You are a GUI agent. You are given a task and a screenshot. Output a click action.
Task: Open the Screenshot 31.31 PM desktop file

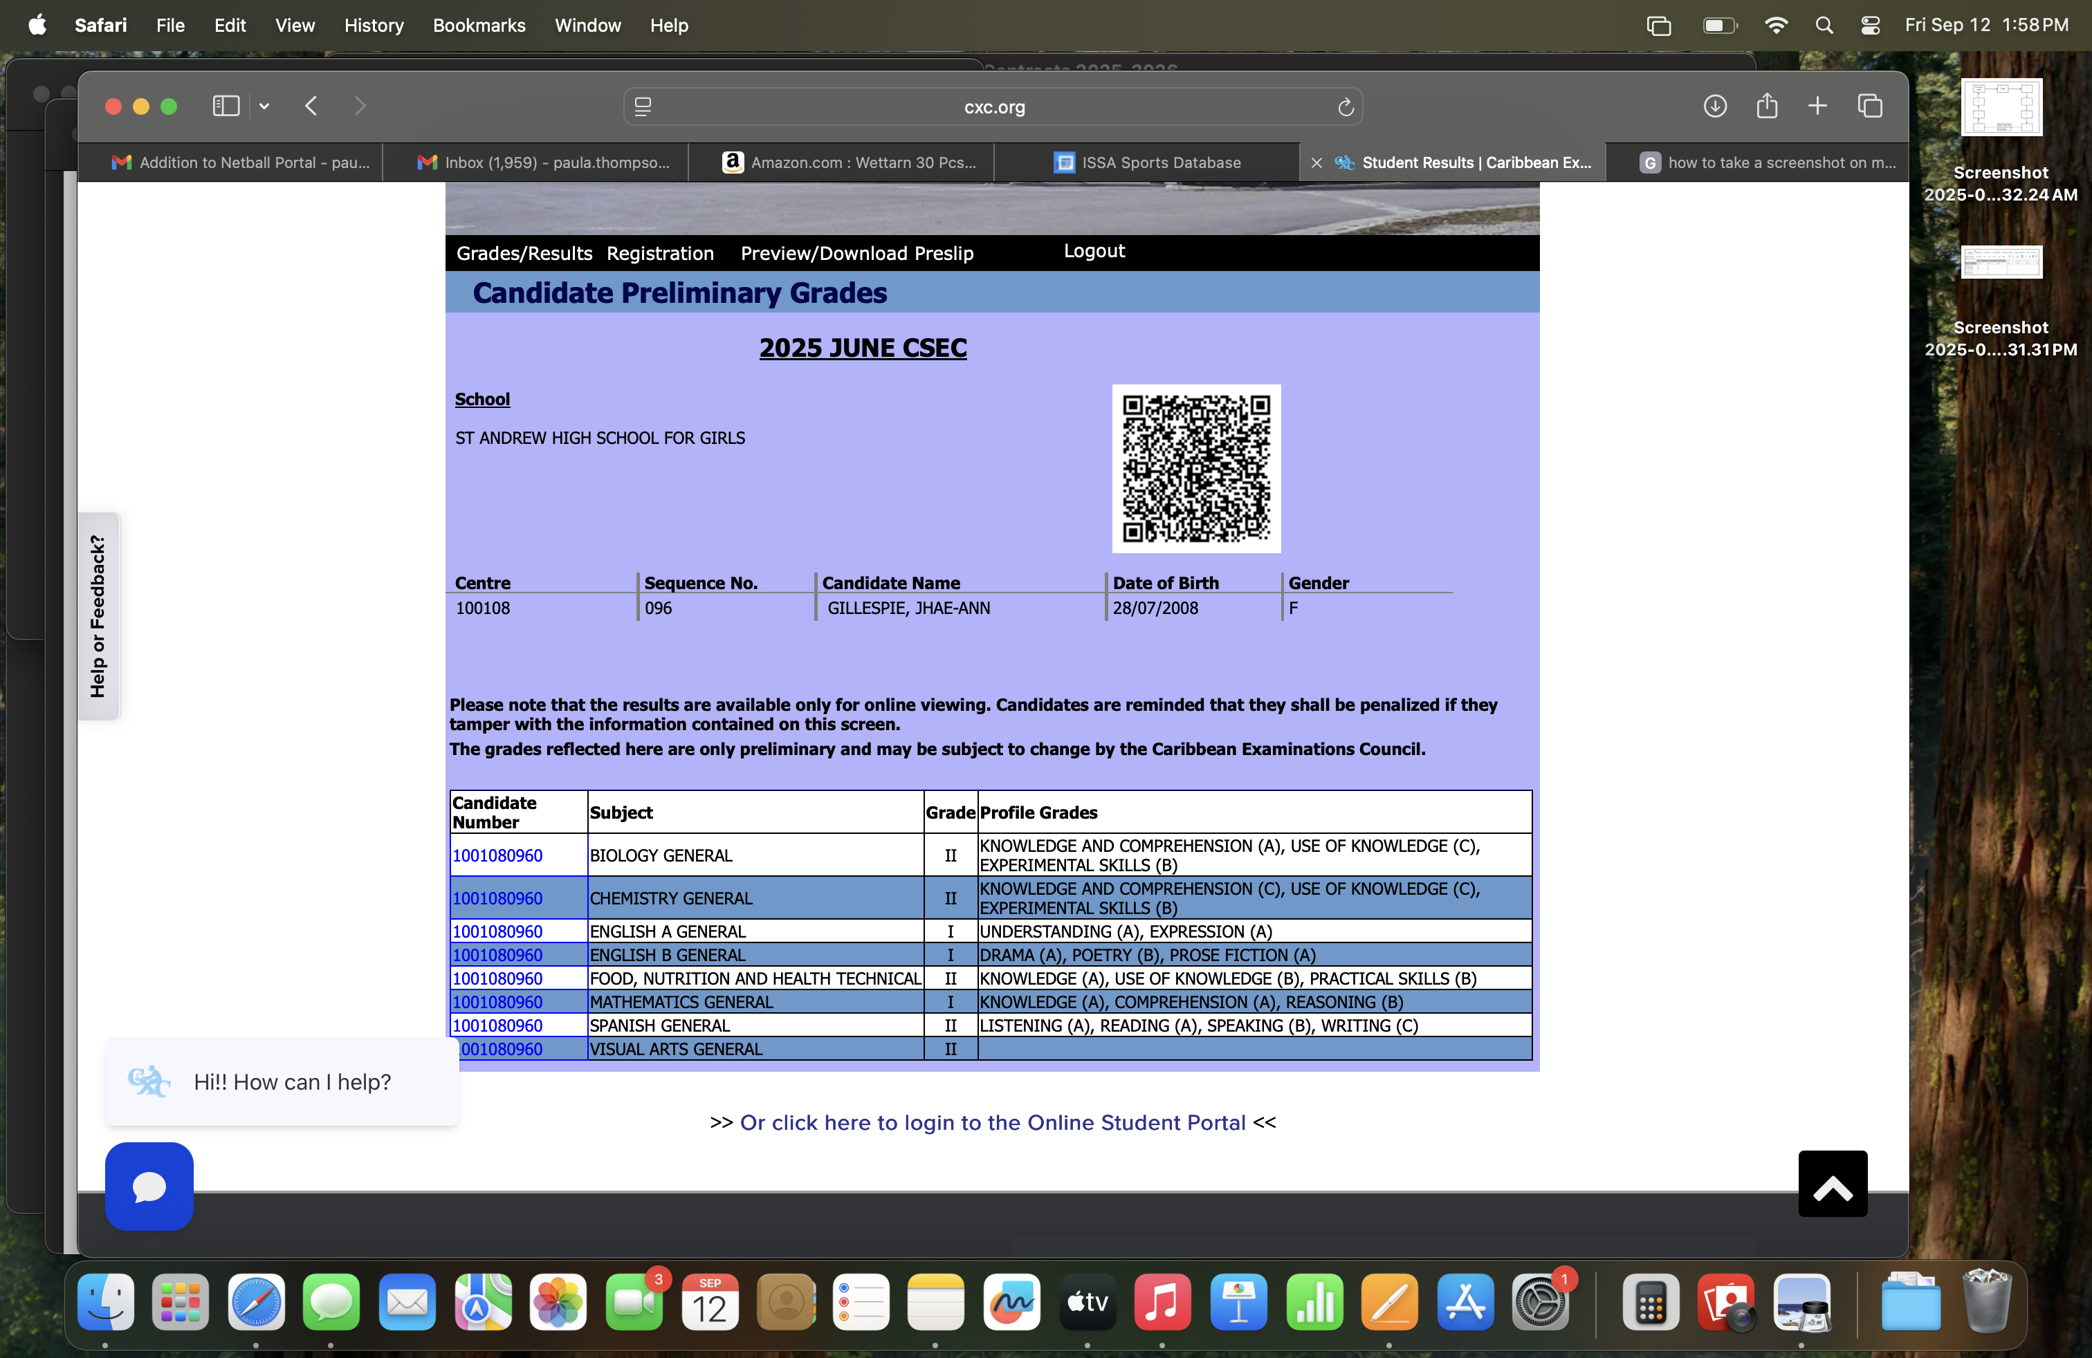(x=2001, y=301)
